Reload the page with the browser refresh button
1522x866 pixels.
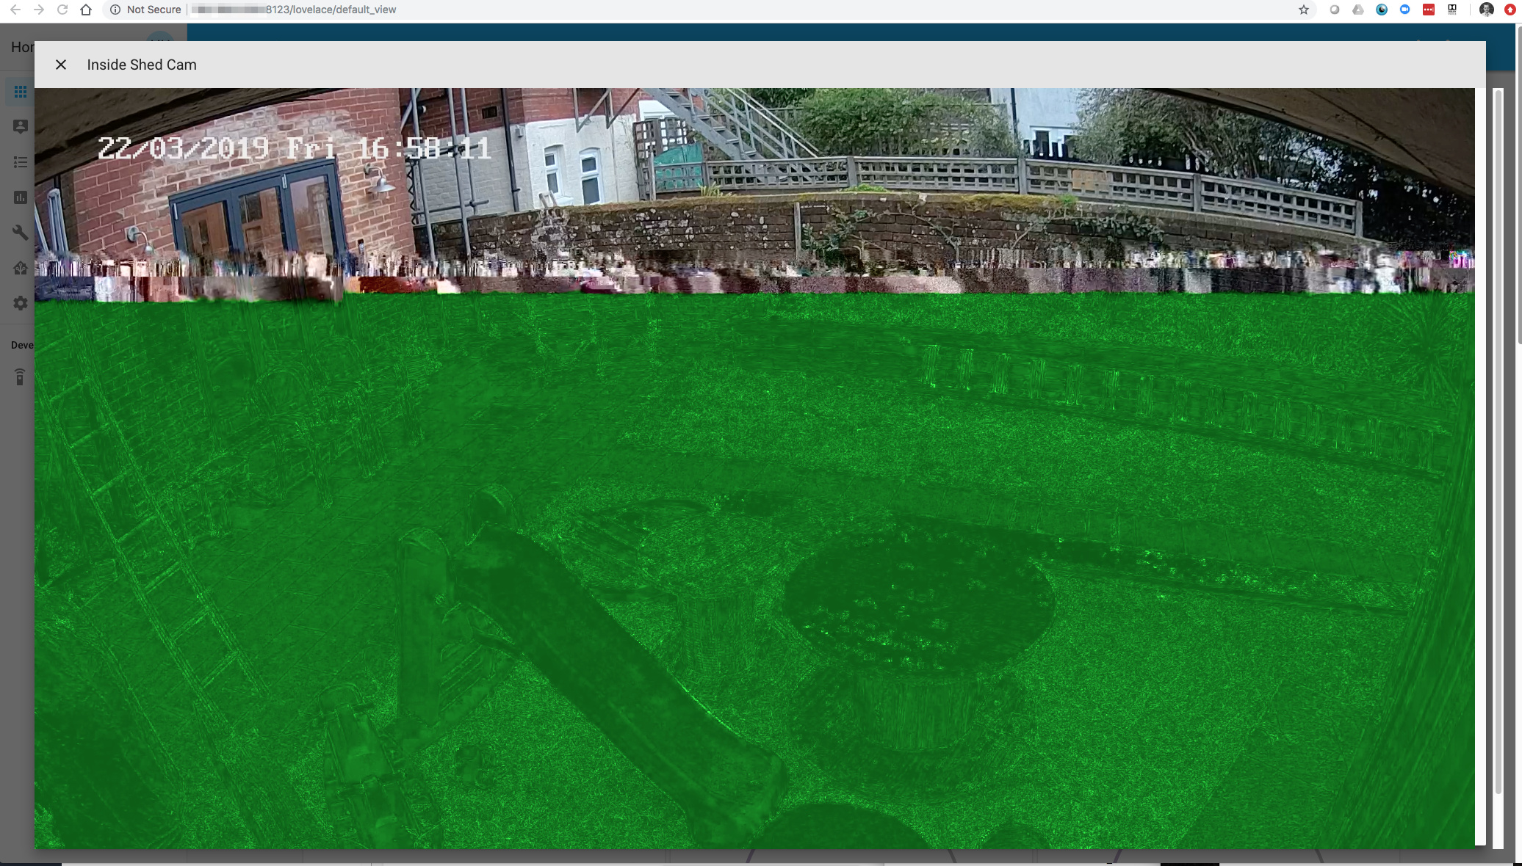click(62, 10)
